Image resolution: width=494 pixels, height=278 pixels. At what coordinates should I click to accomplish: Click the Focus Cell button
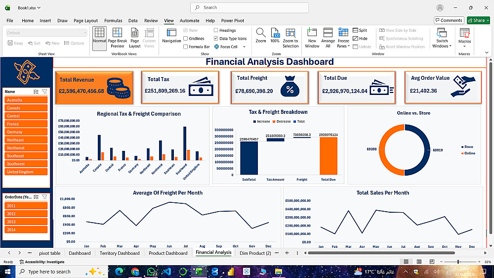pos(226,46)
